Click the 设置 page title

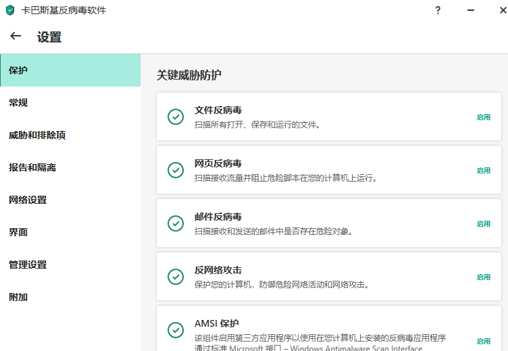(49, 37)
